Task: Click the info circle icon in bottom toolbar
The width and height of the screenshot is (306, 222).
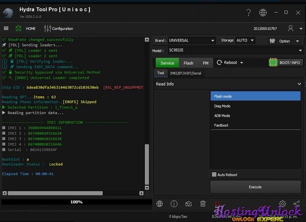Action: coord(174,203)
